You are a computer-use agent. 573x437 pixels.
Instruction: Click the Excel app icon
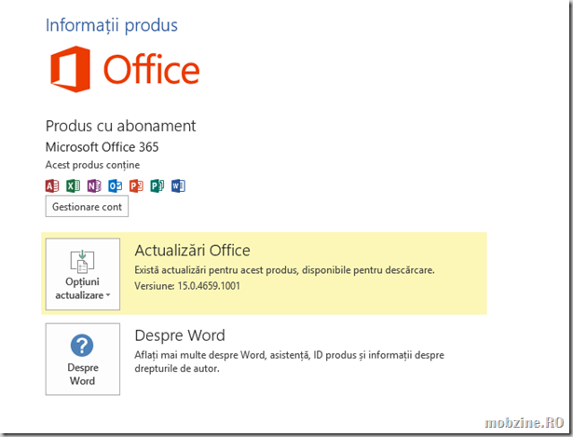[73, 185]
